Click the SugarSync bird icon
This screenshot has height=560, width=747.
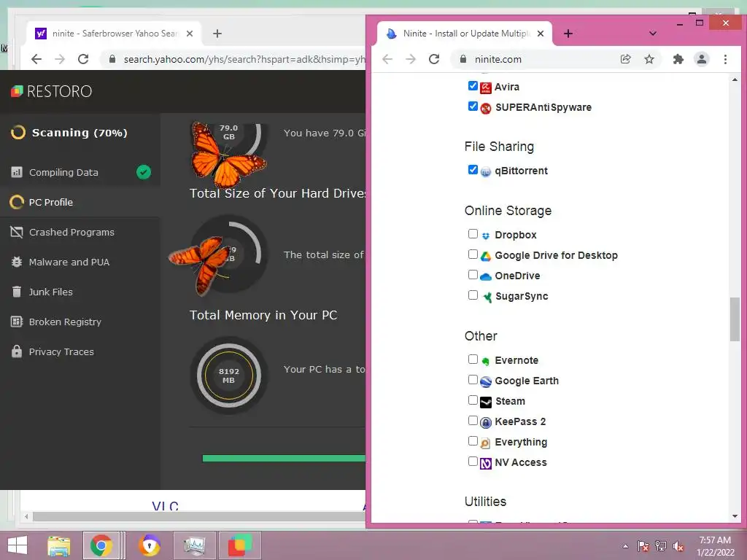pos(487,297)
